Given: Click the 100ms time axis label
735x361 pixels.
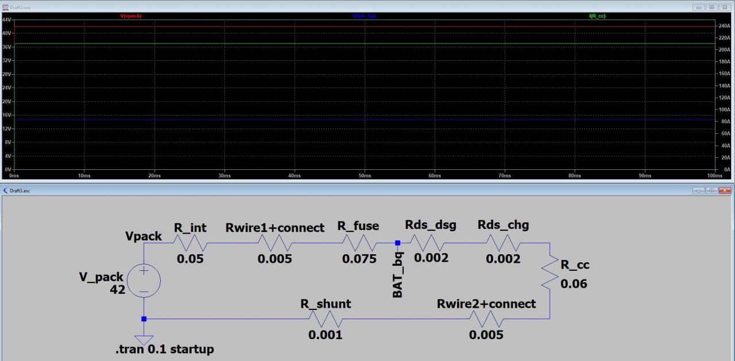Looking at the screenshot, I should coord(714,176).
